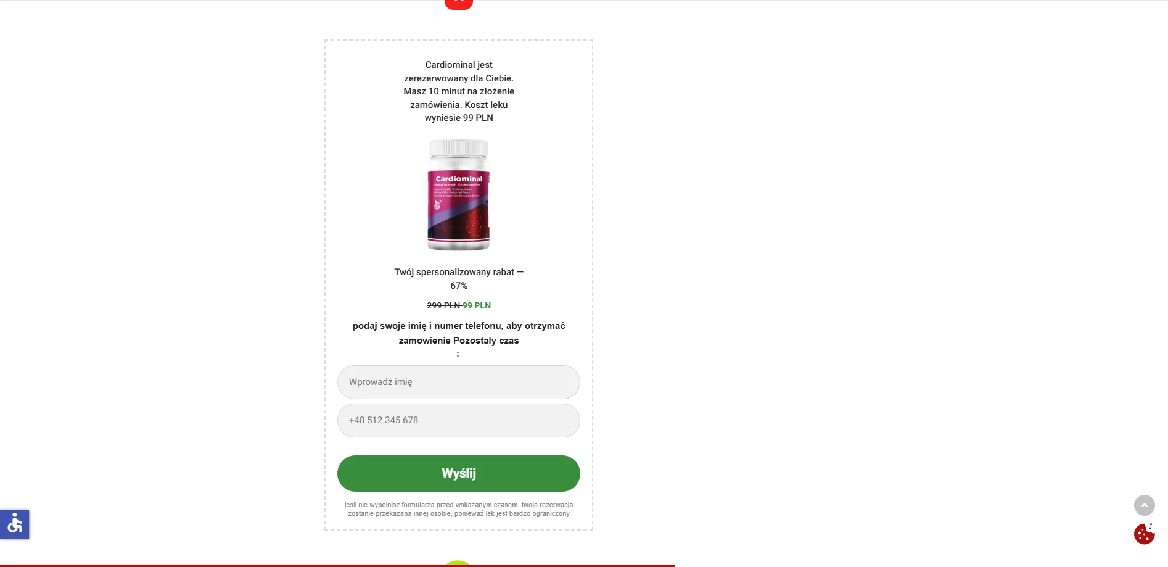
Task: Click "Twój spersonalizowany rabat" text
Action: pos(454,272)
